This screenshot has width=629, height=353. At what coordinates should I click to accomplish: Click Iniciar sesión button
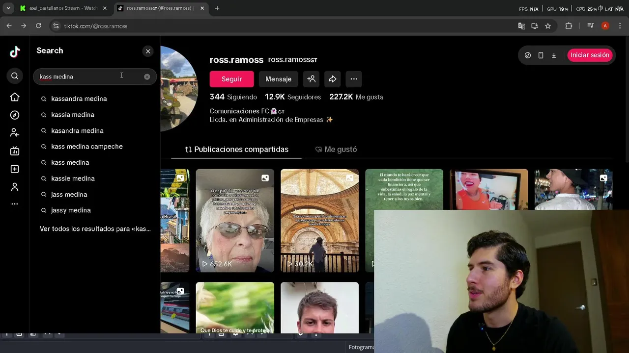point(590,55)
